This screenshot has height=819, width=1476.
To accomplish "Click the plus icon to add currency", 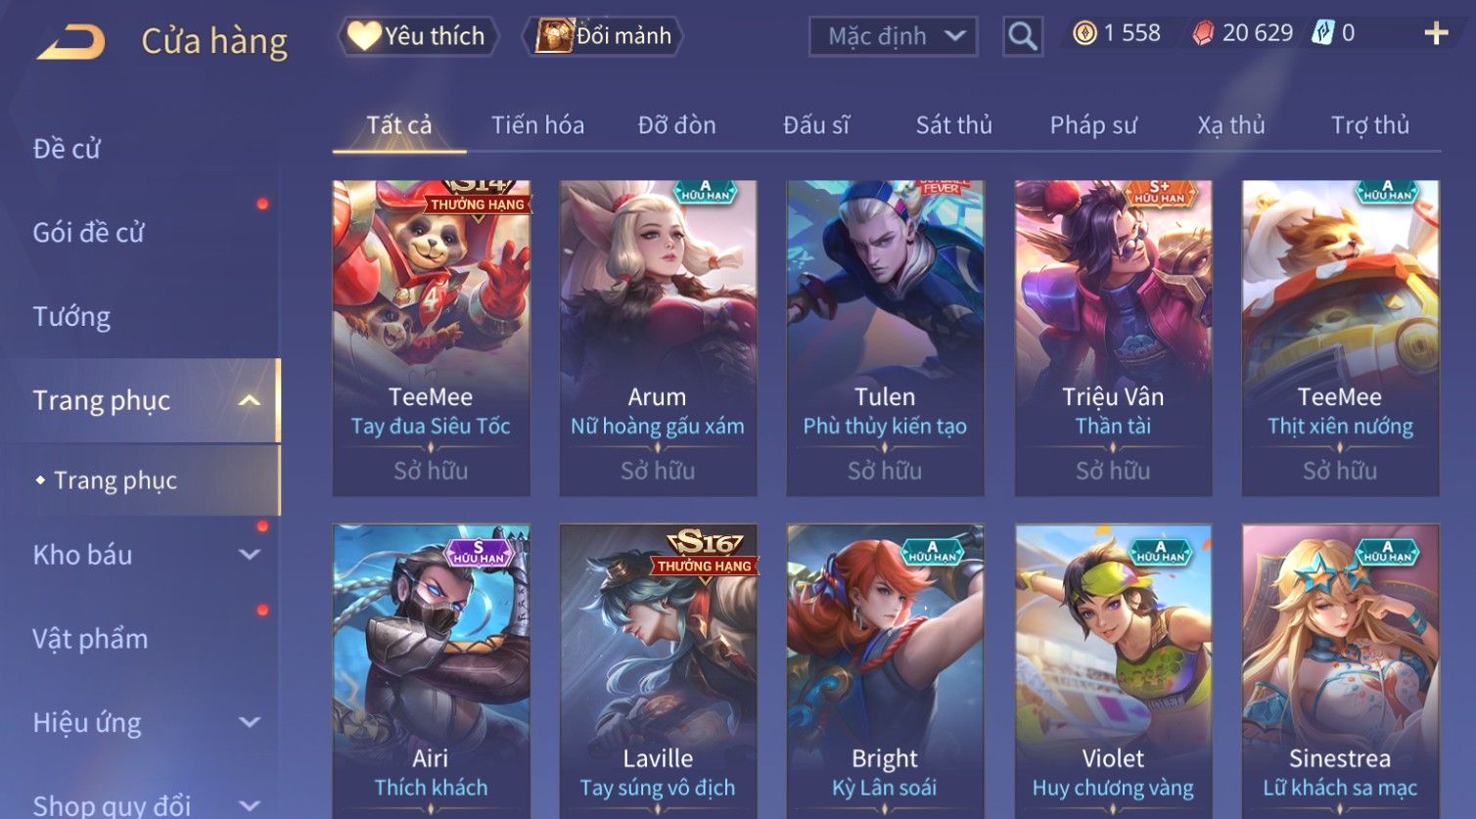I will (1436, 33).
